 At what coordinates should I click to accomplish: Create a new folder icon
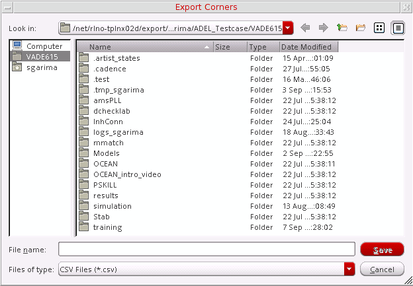pyautogui.click(x=361, y=28)
